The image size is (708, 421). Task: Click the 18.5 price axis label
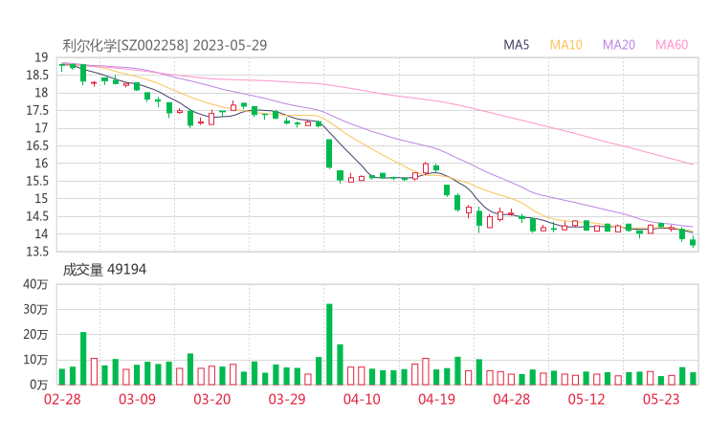click(x=37, y=75)
